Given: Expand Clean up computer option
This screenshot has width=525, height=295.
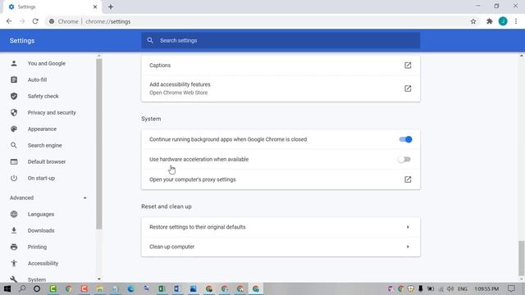Looking at the screenshot, I should point(281,247).
